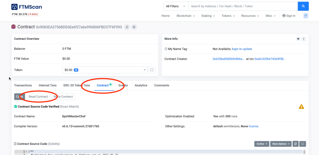Click the heart icon in More Info
Image resolution: width=319 pixels, height=155 pixels.
coord(298,39)
